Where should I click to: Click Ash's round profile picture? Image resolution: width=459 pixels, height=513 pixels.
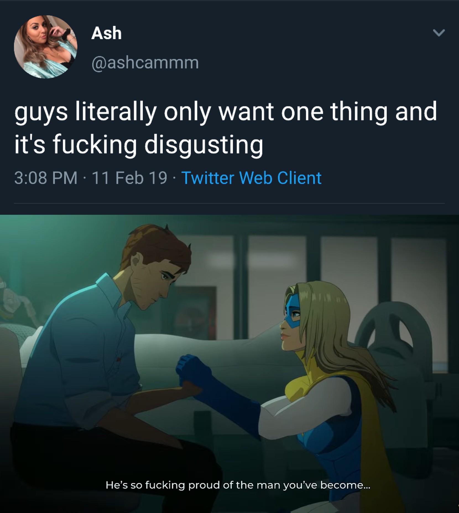46,47
